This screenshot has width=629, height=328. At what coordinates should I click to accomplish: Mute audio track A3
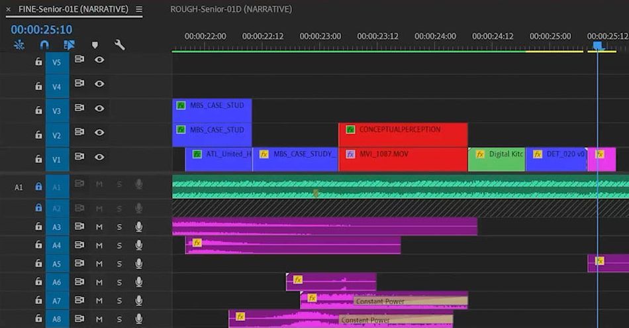[99, 227]
